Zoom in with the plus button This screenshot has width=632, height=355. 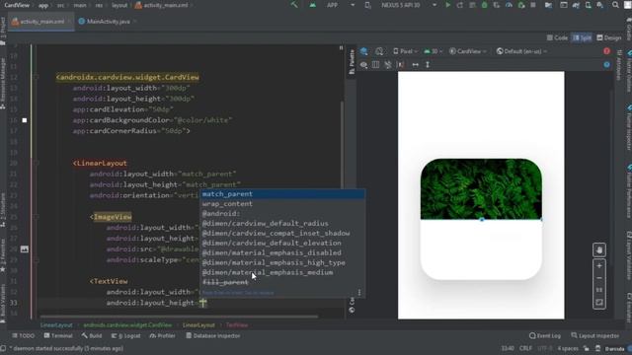[x=599, y=266]
